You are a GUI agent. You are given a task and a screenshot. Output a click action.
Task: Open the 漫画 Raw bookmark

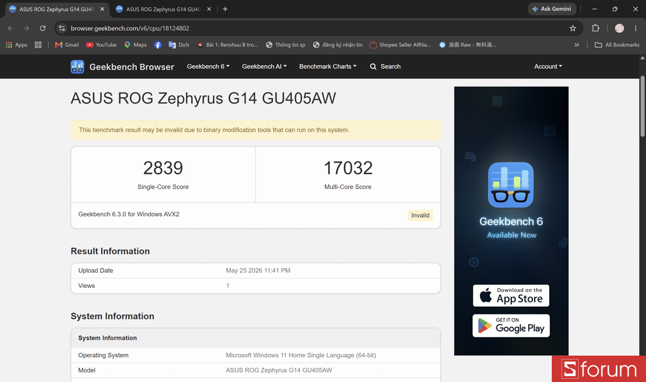click(x=467, y=45)
